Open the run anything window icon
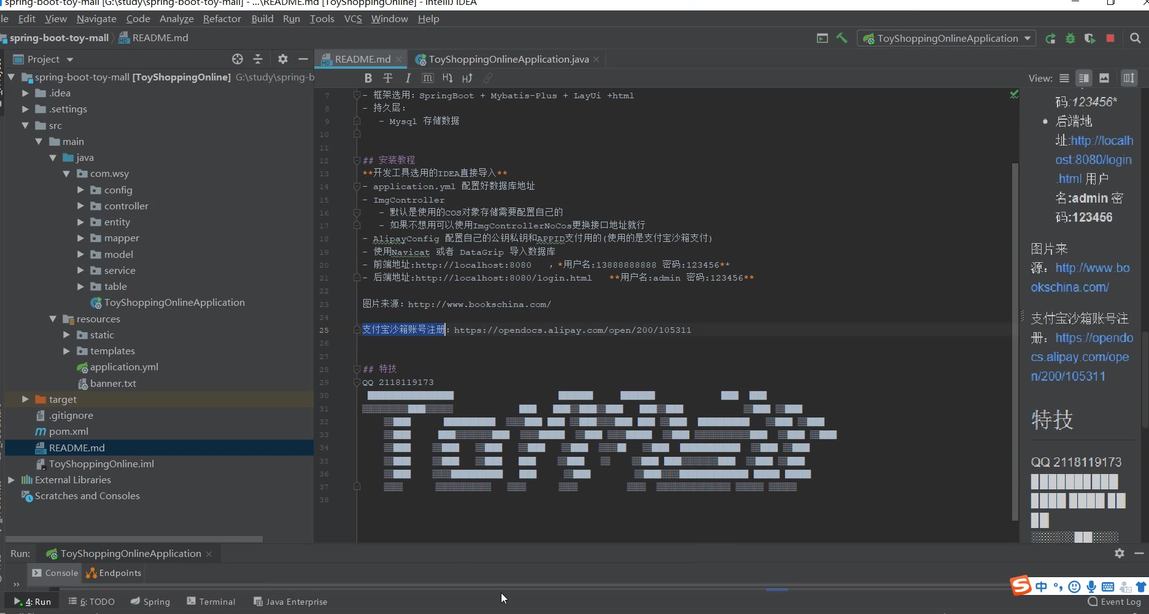 pyautogui.click(x=822, y=38)
